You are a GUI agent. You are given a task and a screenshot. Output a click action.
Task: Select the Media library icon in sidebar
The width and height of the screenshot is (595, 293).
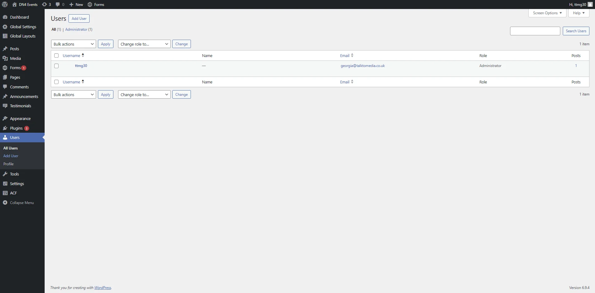tap(5, 58)
